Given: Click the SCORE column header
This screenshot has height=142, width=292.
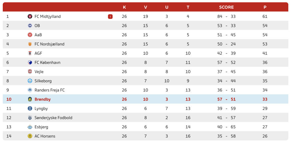Looking at the screenshot, I should click(227, 7).
